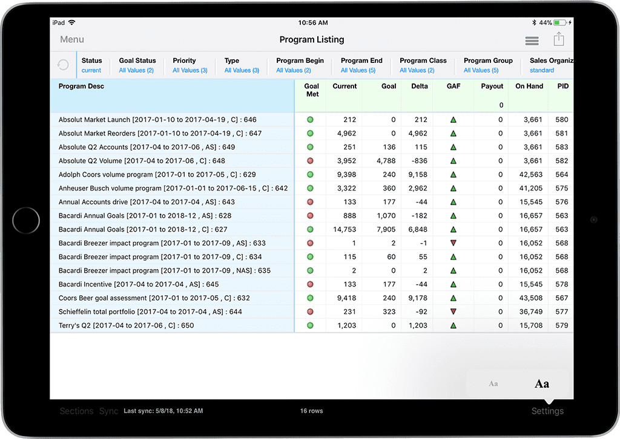Sort by GAF column header
Screen dimensions: 620x439
(x=453, y=86)
